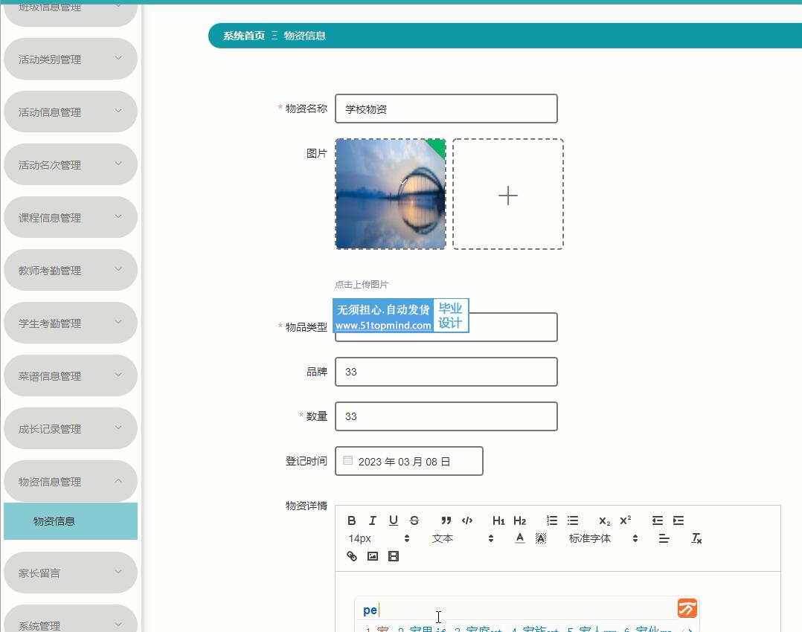Image resolution: width=802 pixels, height=632 pixels.
Task: Expand 活动类别管理 sidebar menu
Action: tap(71, 59)
